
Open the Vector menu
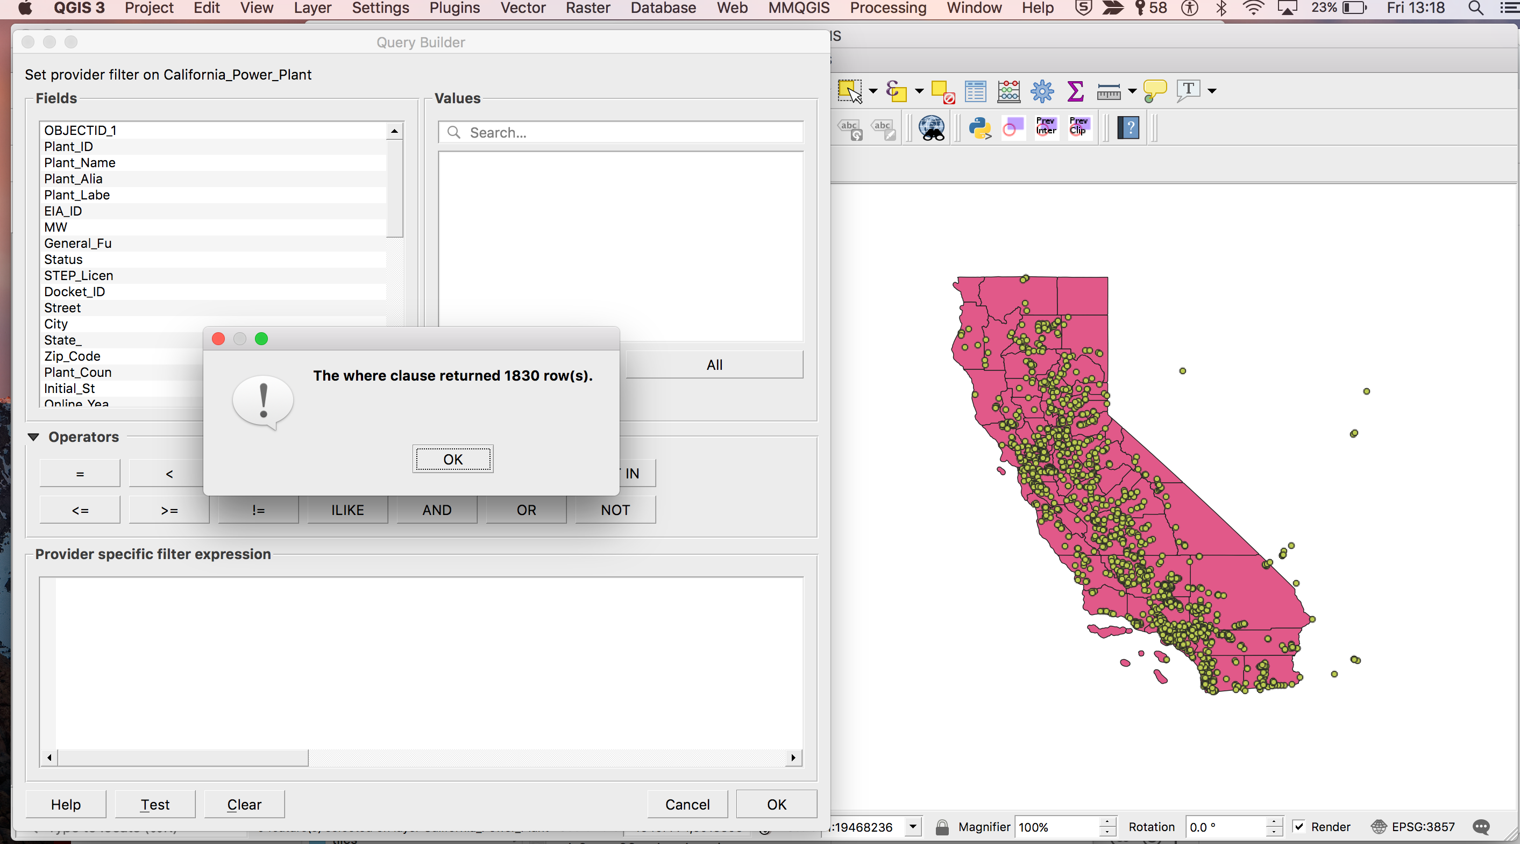[522, 8]
